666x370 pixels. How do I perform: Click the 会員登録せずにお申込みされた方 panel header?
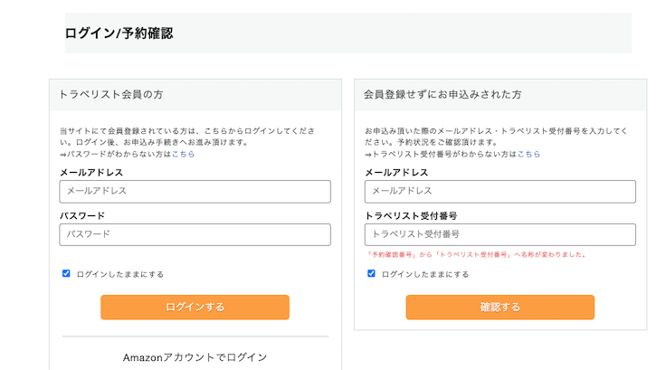442,95
